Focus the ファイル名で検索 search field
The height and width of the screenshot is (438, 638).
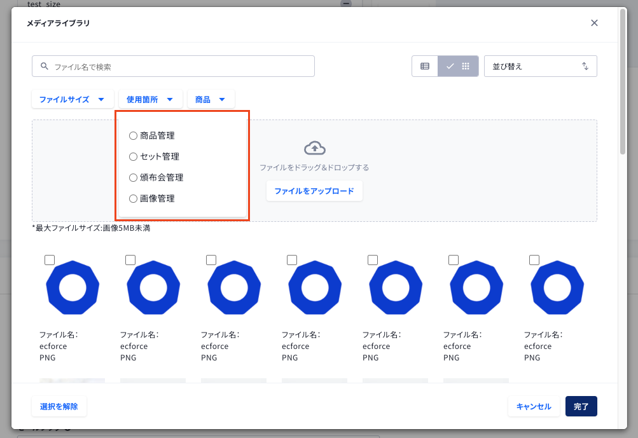[x=173, y=66]
